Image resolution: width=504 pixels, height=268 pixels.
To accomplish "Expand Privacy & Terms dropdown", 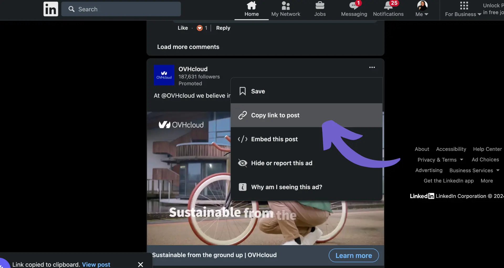I will (440, 160).
